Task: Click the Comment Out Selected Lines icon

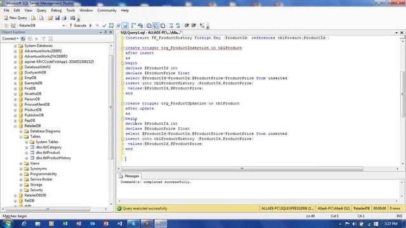Action: click(x=171, y=25)
